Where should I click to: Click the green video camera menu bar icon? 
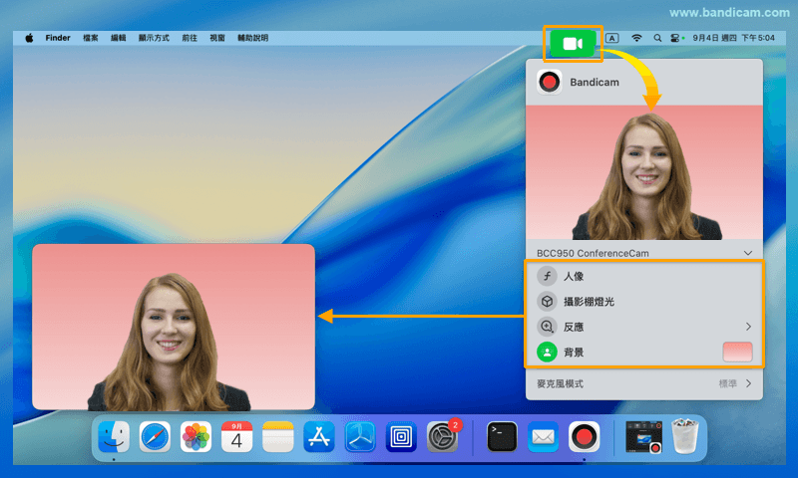coord(573,44)
